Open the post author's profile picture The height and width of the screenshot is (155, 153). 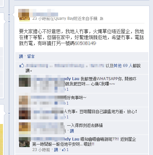coord(24,15)
